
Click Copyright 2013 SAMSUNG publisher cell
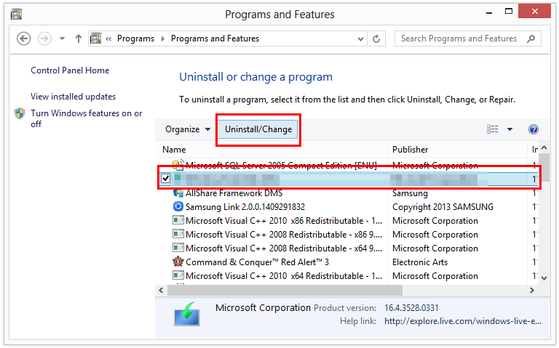(443, 207)
